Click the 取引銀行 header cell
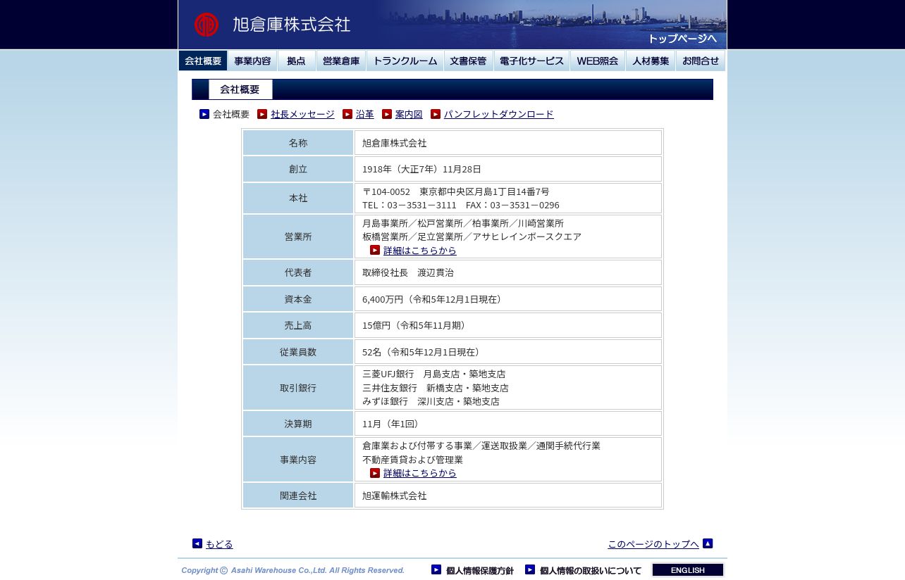The image size is (905, 580). click(298, 388)
